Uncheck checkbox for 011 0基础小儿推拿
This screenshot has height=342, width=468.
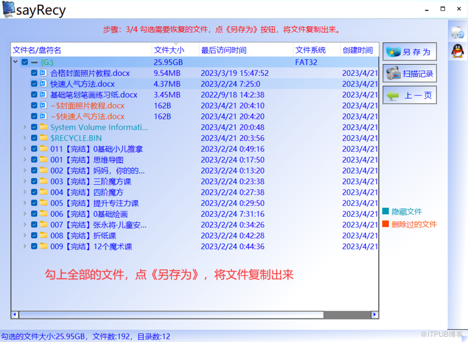34,148
